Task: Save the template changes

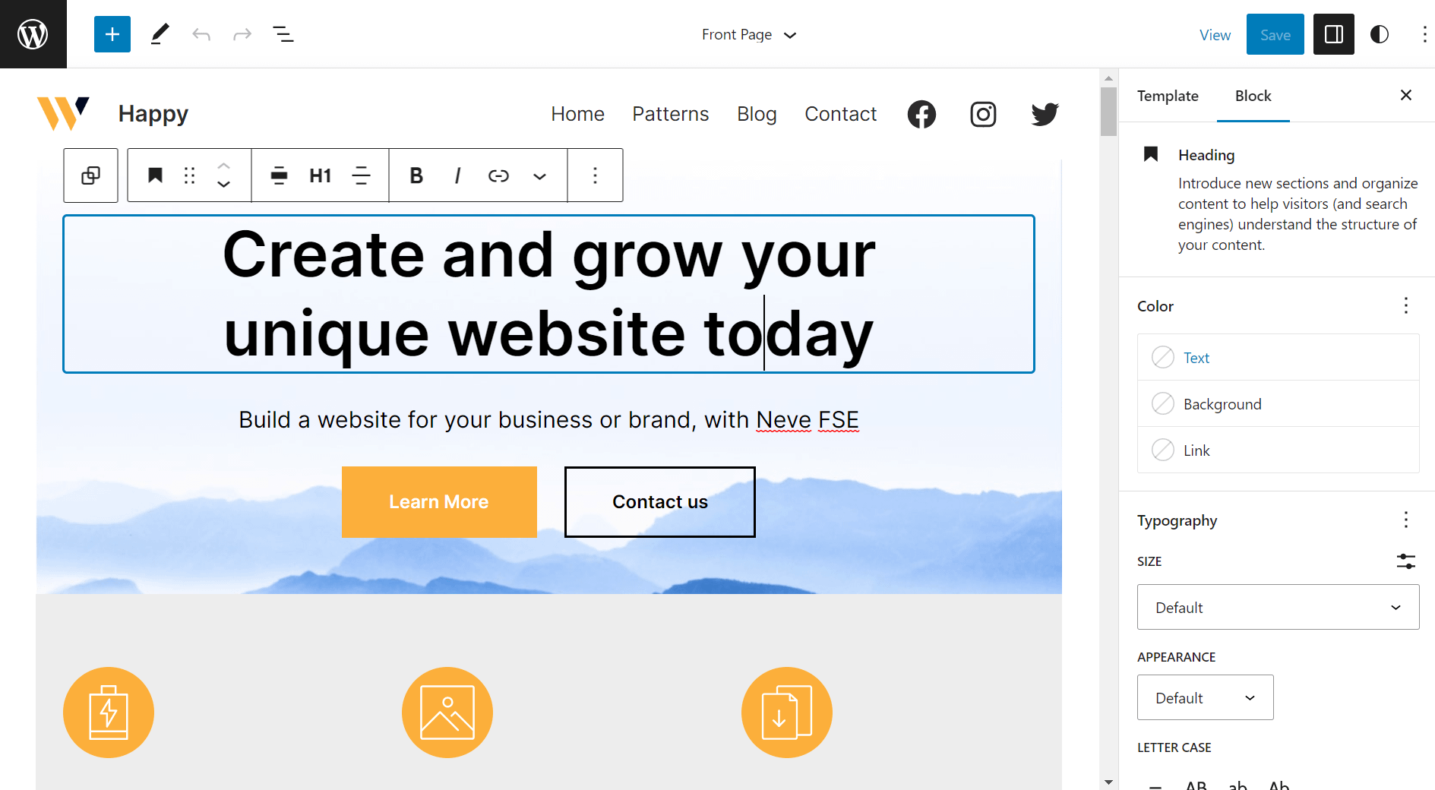Action: click(x=1275, y=34)
